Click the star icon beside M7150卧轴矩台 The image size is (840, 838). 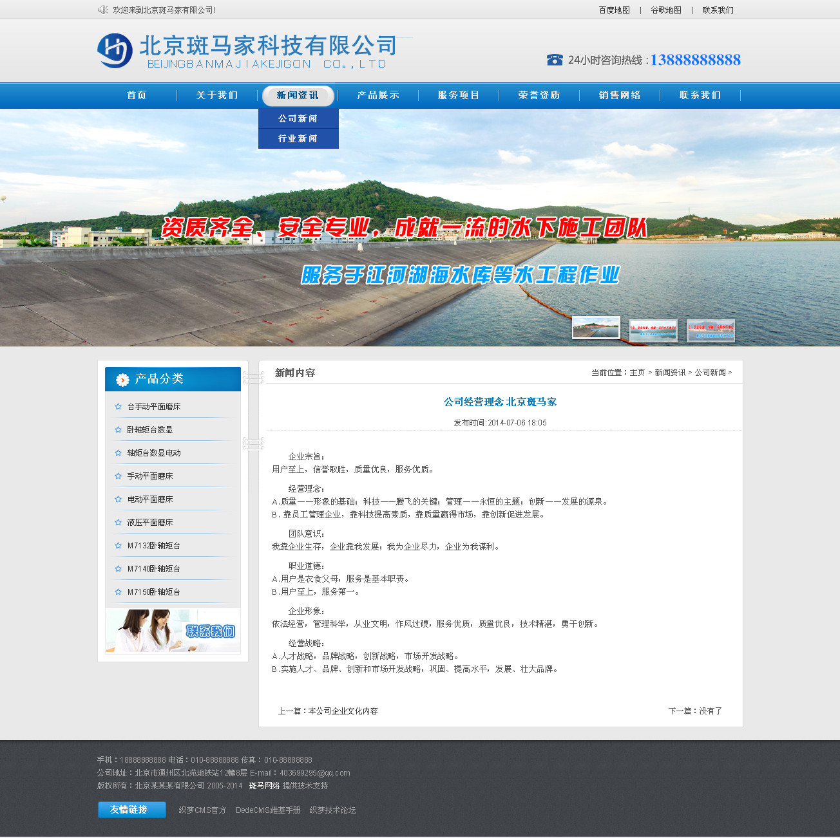(x=118, y=592)
